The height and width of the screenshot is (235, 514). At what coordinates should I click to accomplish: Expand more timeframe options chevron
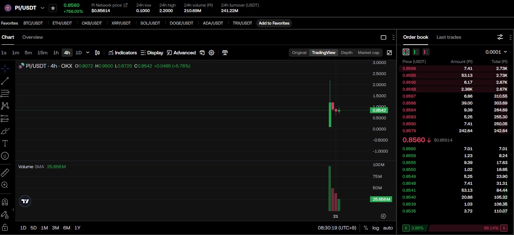coord(88,53)
